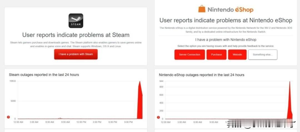Select the Purchase issue button

pos(216,54)
